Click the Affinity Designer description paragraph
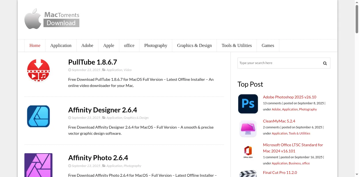 click(x=141, y=130)
